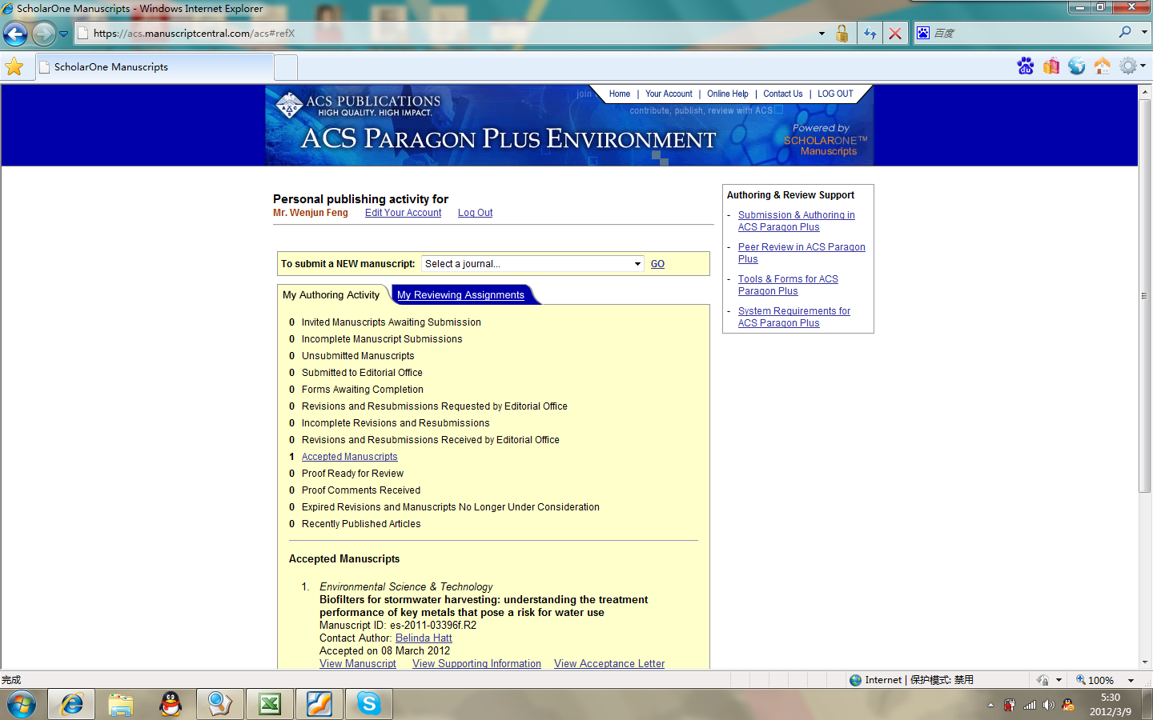This screenshot has height=720, width=1153.
Task: Click the scrollbar down arrow
Action: tap(1144, 662)
